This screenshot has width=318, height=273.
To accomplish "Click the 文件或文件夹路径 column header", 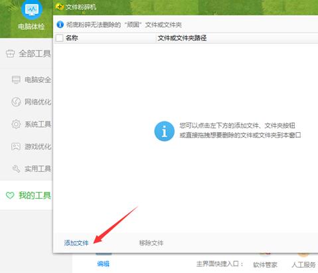I will click(182, 38).
